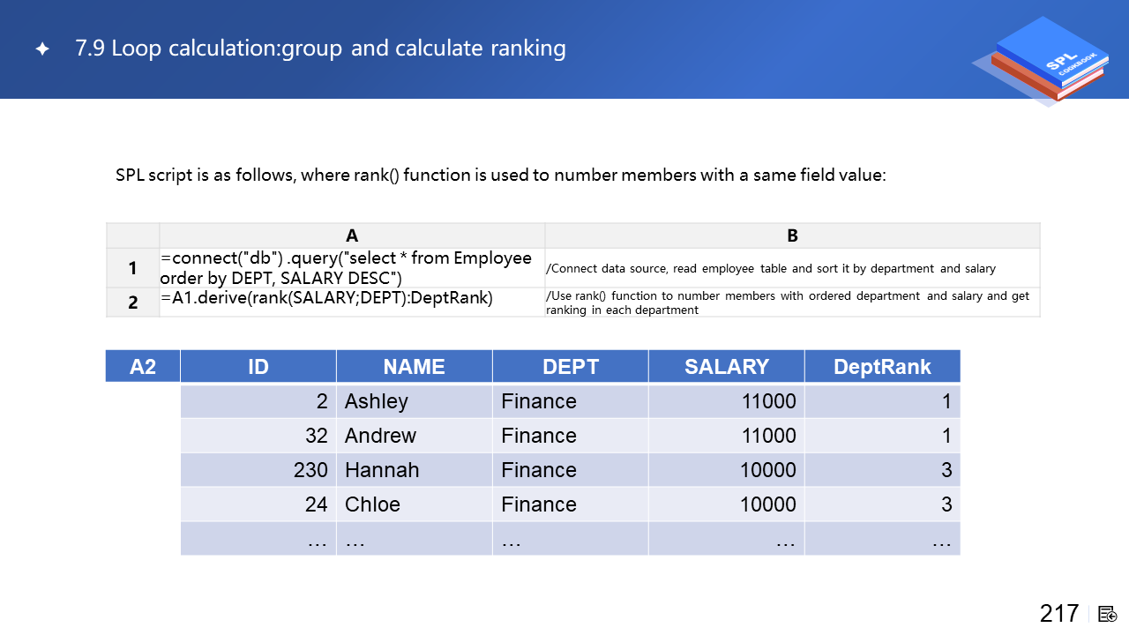1129x635 pixels.
Task: Select row number 1 in script grid
Action: click(x=132, y=268)
